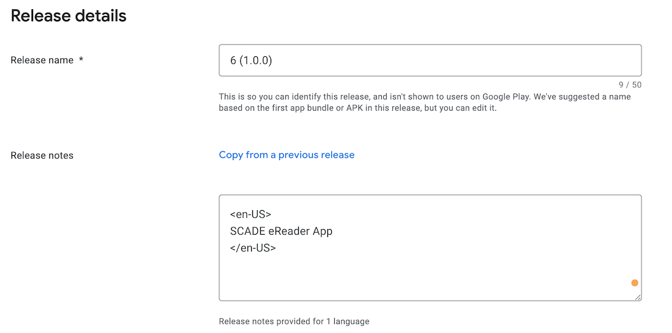Image resolution: width=672 pixels, height=333 pixels.
Task: Click the closing </en-US> tag line
Action: [x=253, y=248]
